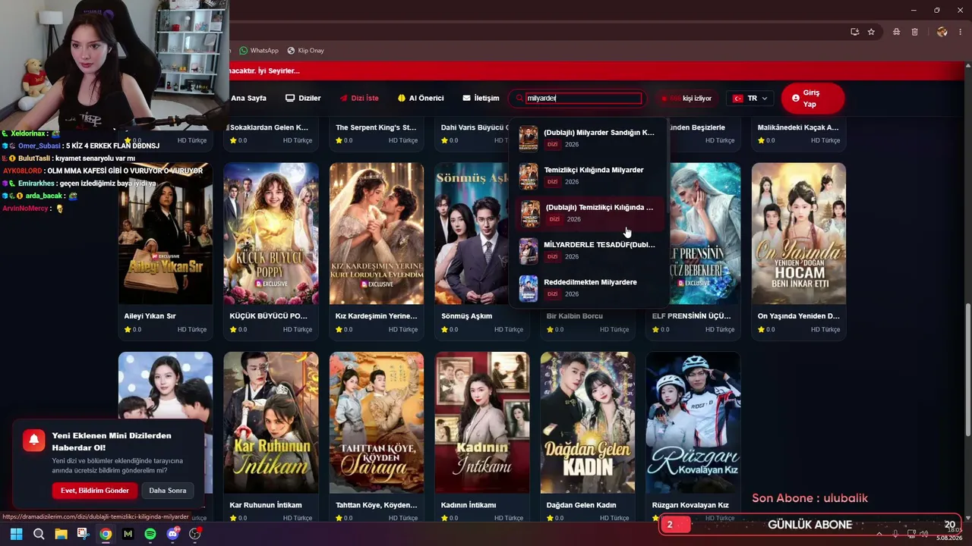
Task: Select 'MİLYARDERLE TESADÜF(Dubl...' search result
Action: coord(589,251)
